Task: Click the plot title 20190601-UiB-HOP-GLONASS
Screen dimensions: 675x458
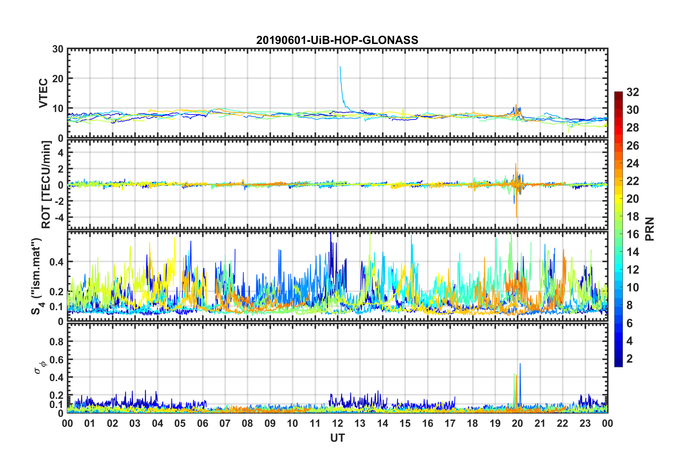Action: 337,40
